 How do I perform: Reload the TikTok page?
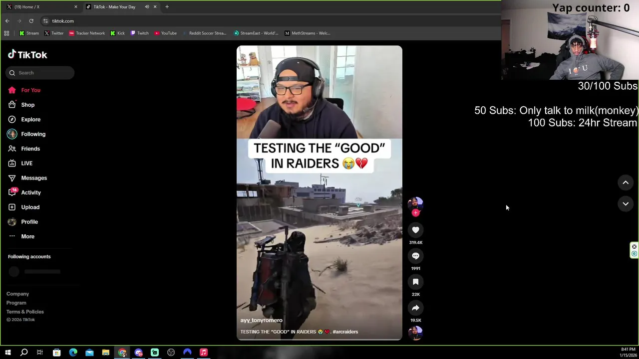31,21
